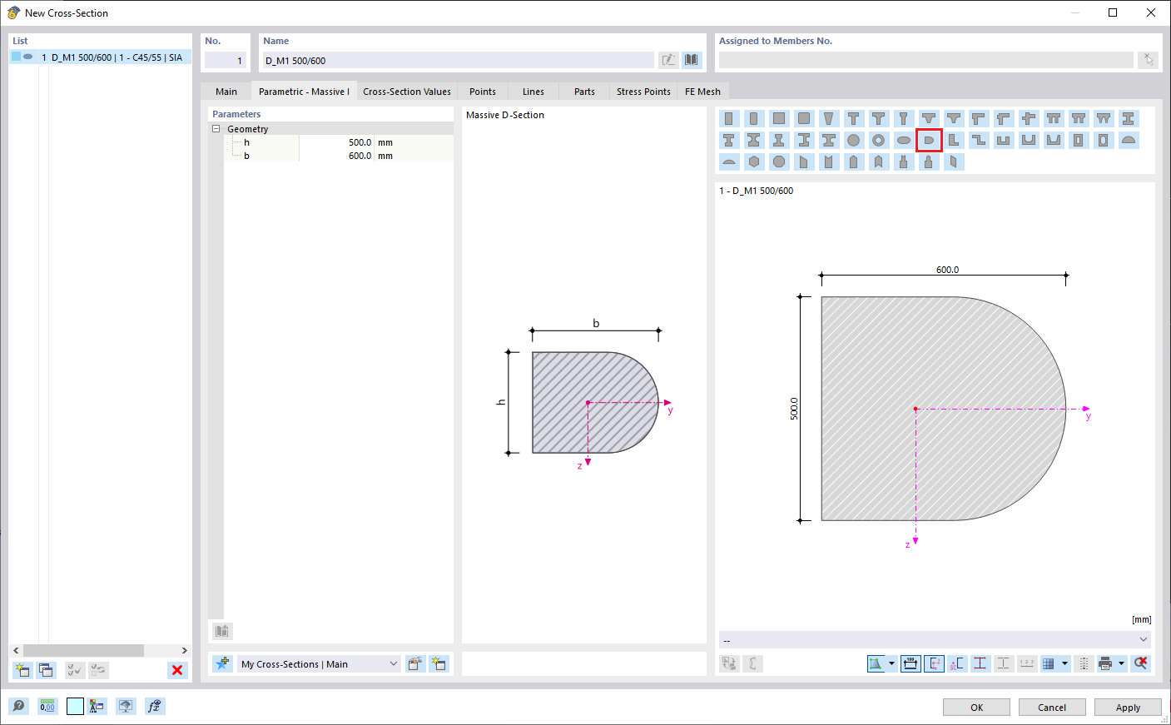Toggle red stress points display
Image resolution: width=1171 pixels, height=725 pixels.
(980, 663)
